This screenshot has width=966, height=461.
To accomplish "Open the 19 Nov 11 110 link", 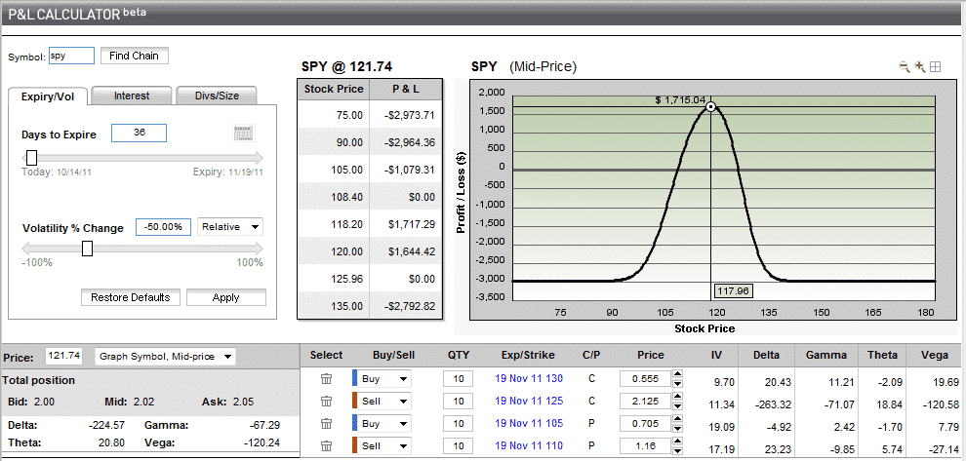I will (529, 445).
